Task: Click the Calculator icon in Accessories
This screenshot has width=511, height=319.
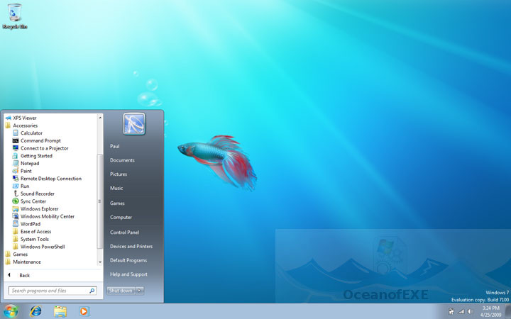Action: [16, 133]
